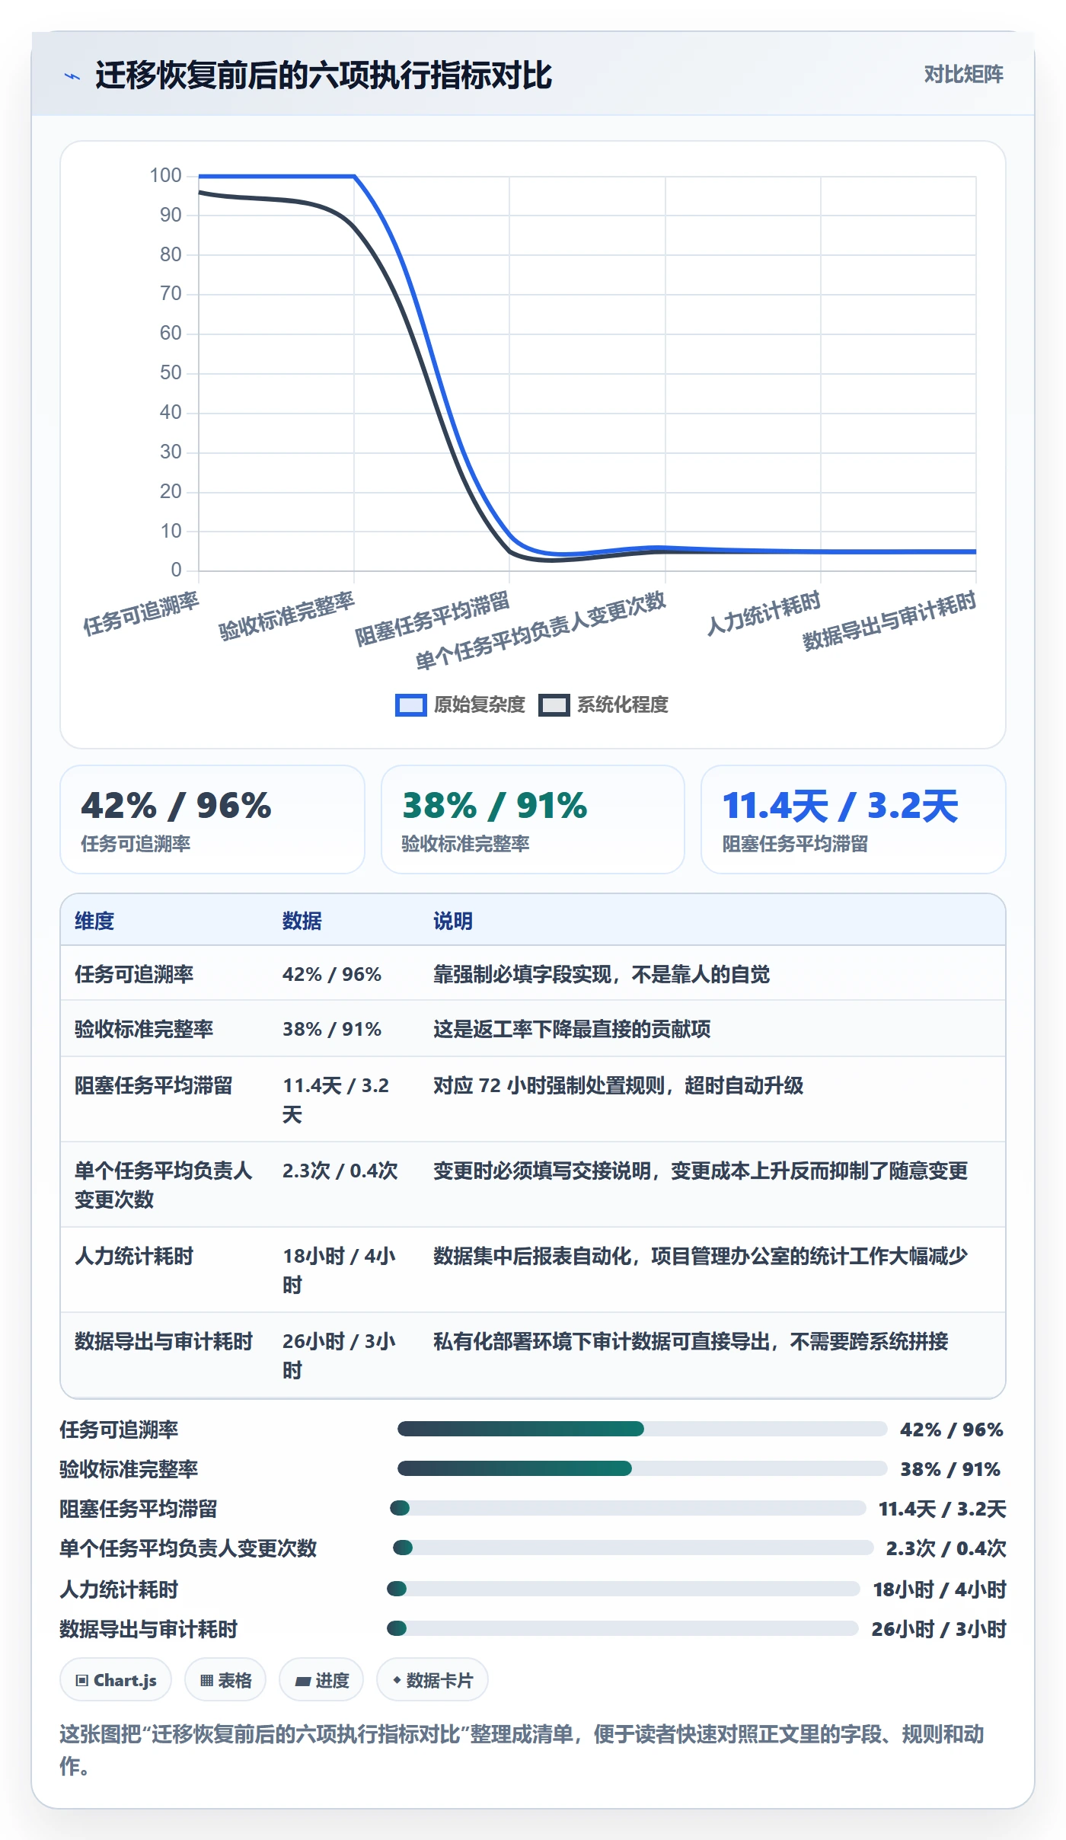Select the slanted 单个任务平均负责人变更次数 axis label
The height and width of the screenshot is (1840, 1066).
(541, 631)
